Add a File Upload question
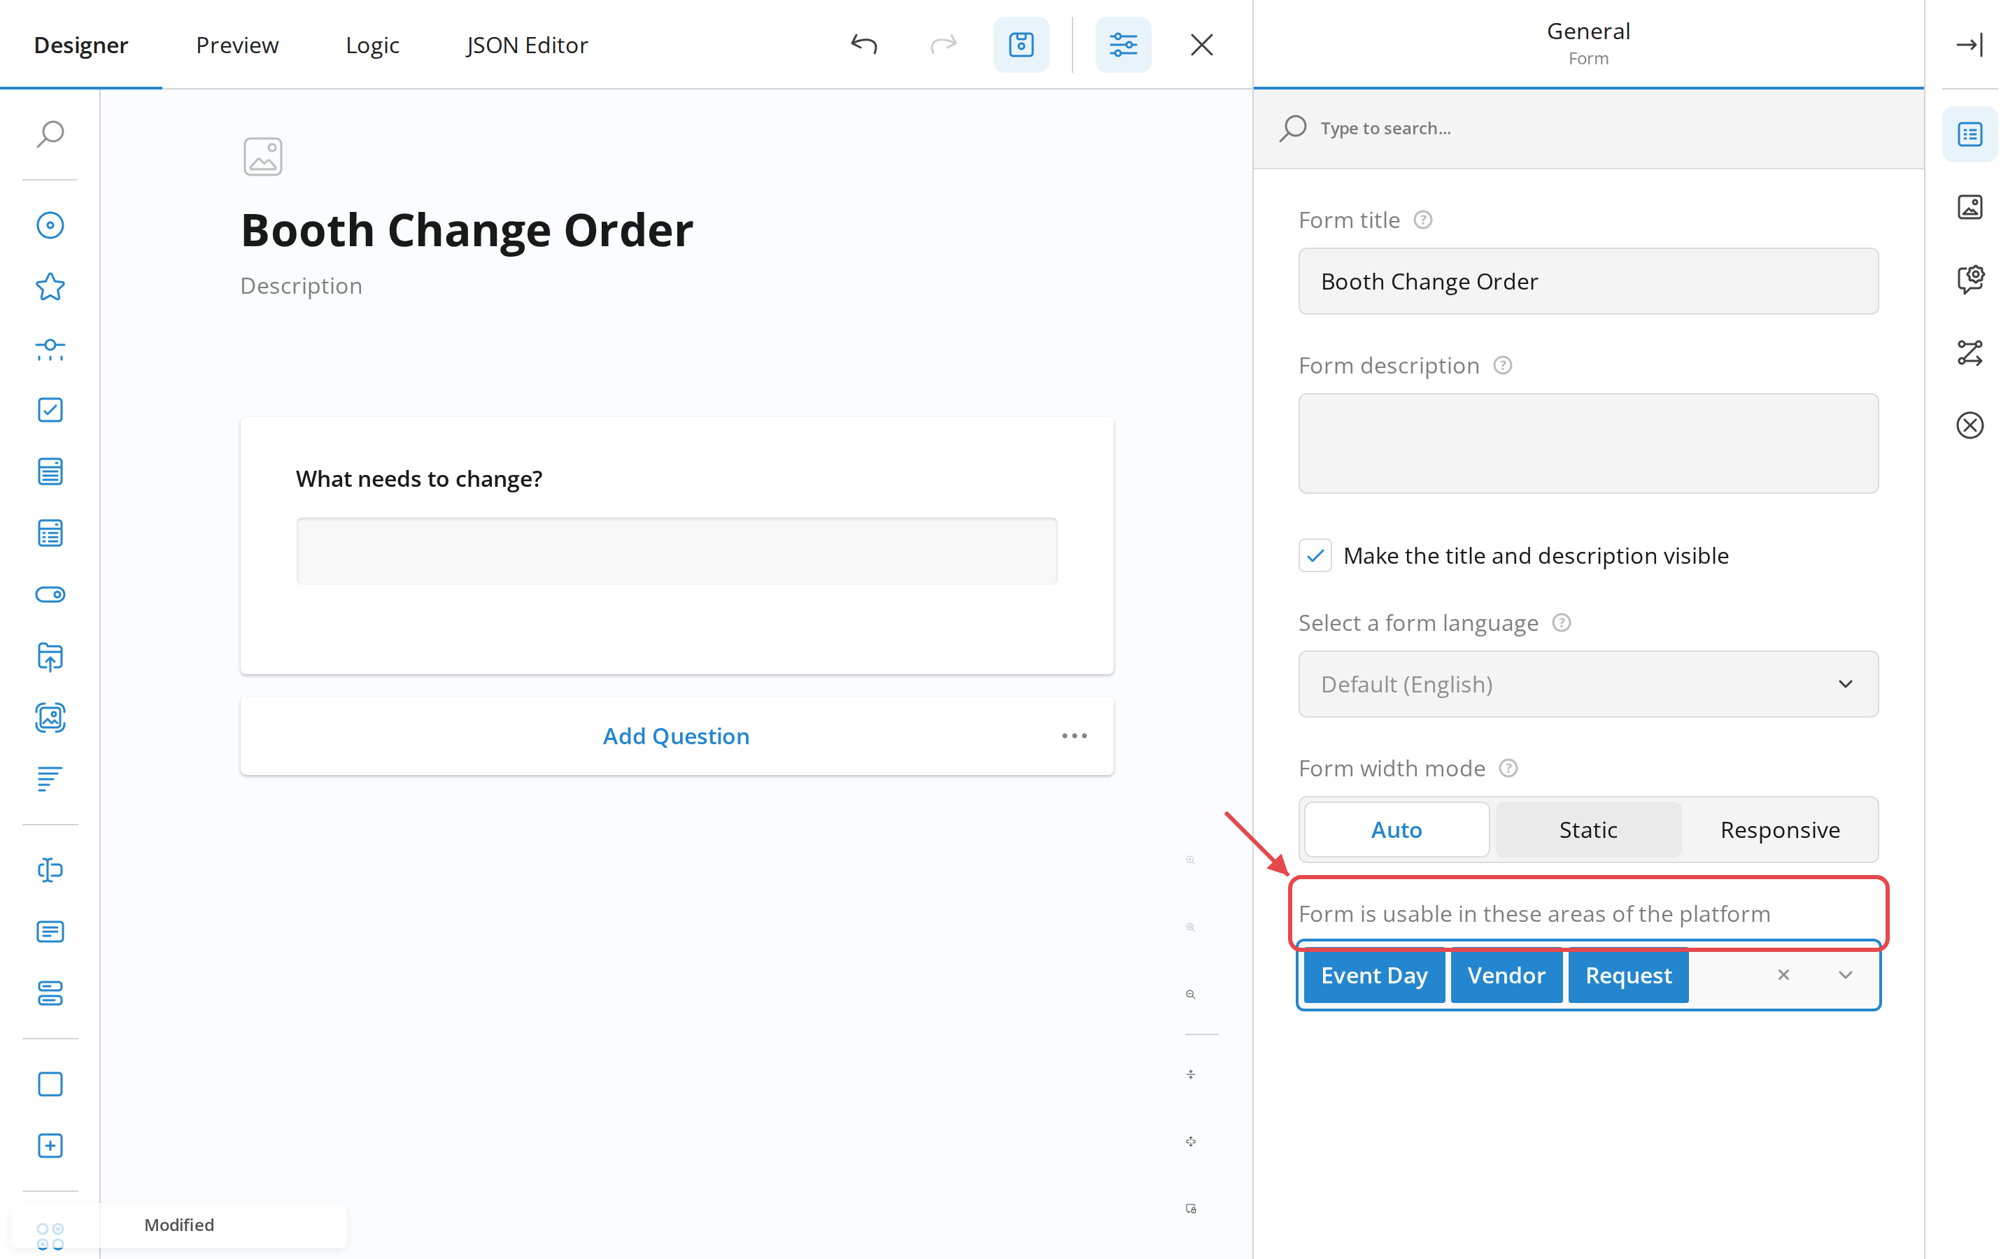 click(50, 656)
